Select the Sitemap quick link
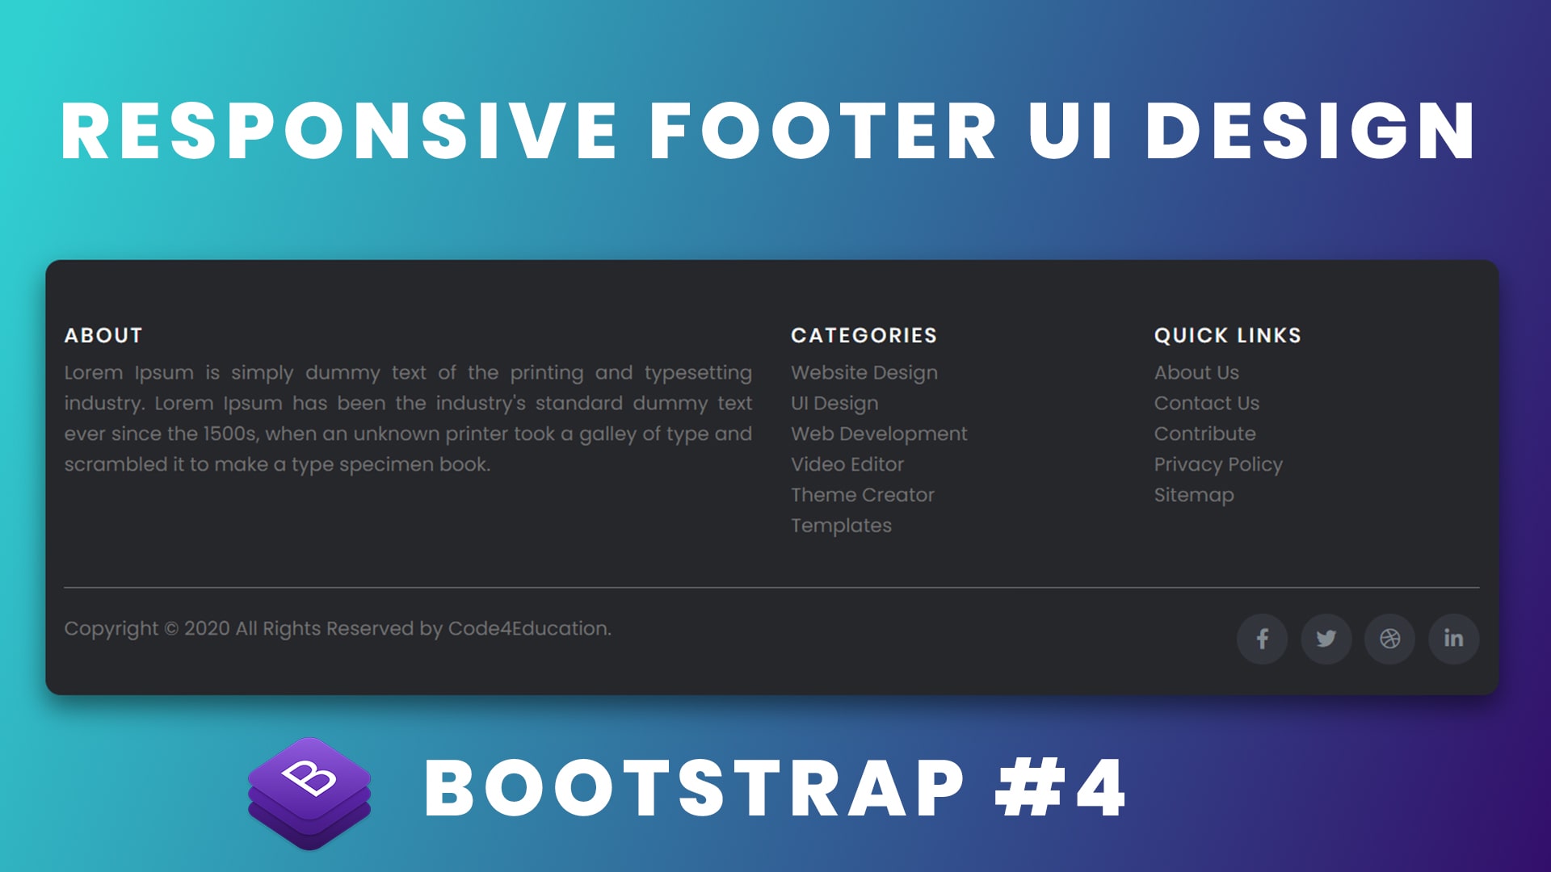This screenshot has height=872, width=1551. 1194,494
